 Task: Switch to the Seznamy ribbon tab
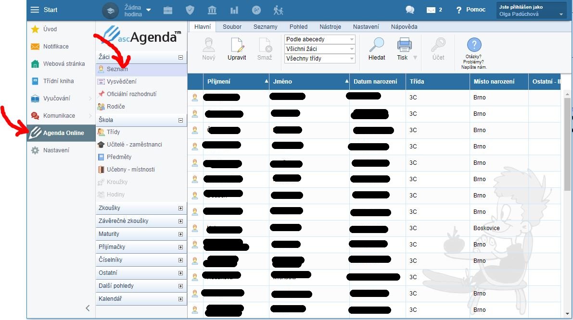pyautogui.click(x=265, y=27)
